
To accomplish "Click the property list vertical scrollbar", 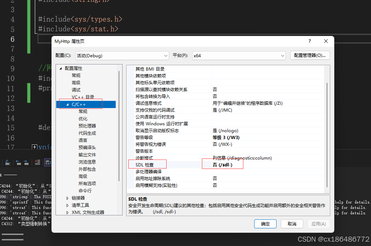I will pos(327,126).
